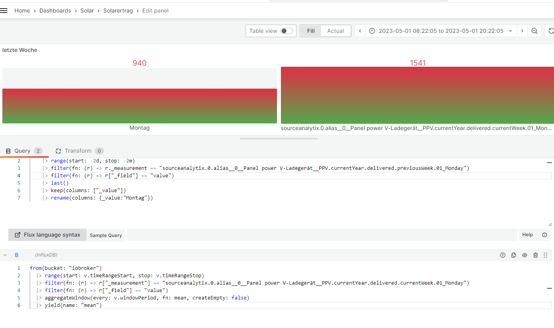Click the bar showing value 1541
The height and width of the screenshot is (328, 554).
pos(417,95)
